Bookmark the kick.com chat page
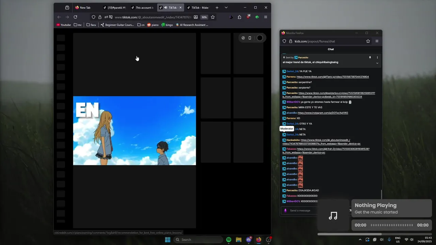 pos(368,41)
